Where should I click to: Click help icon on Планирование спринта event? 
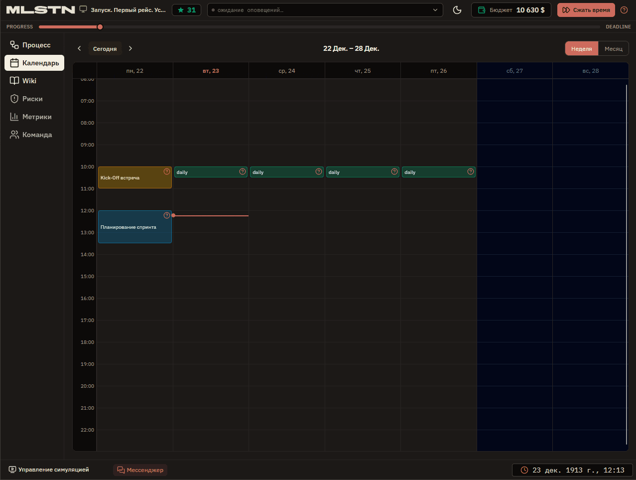[167, 215]
